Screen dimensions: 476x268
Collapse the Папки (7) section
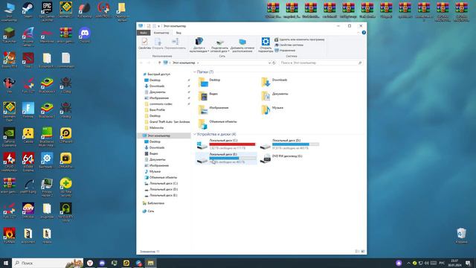pyautogui.click(x=195, y=71)
